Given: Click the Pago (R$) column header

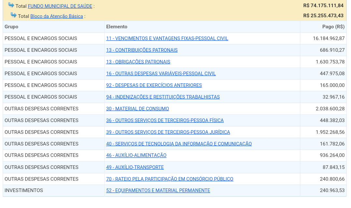Looking at the screenshot, I should coord(333,27).
